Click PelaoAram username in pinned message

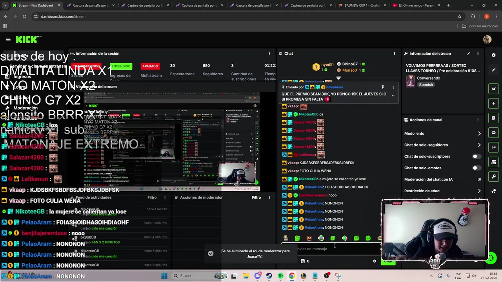point(335,87)
